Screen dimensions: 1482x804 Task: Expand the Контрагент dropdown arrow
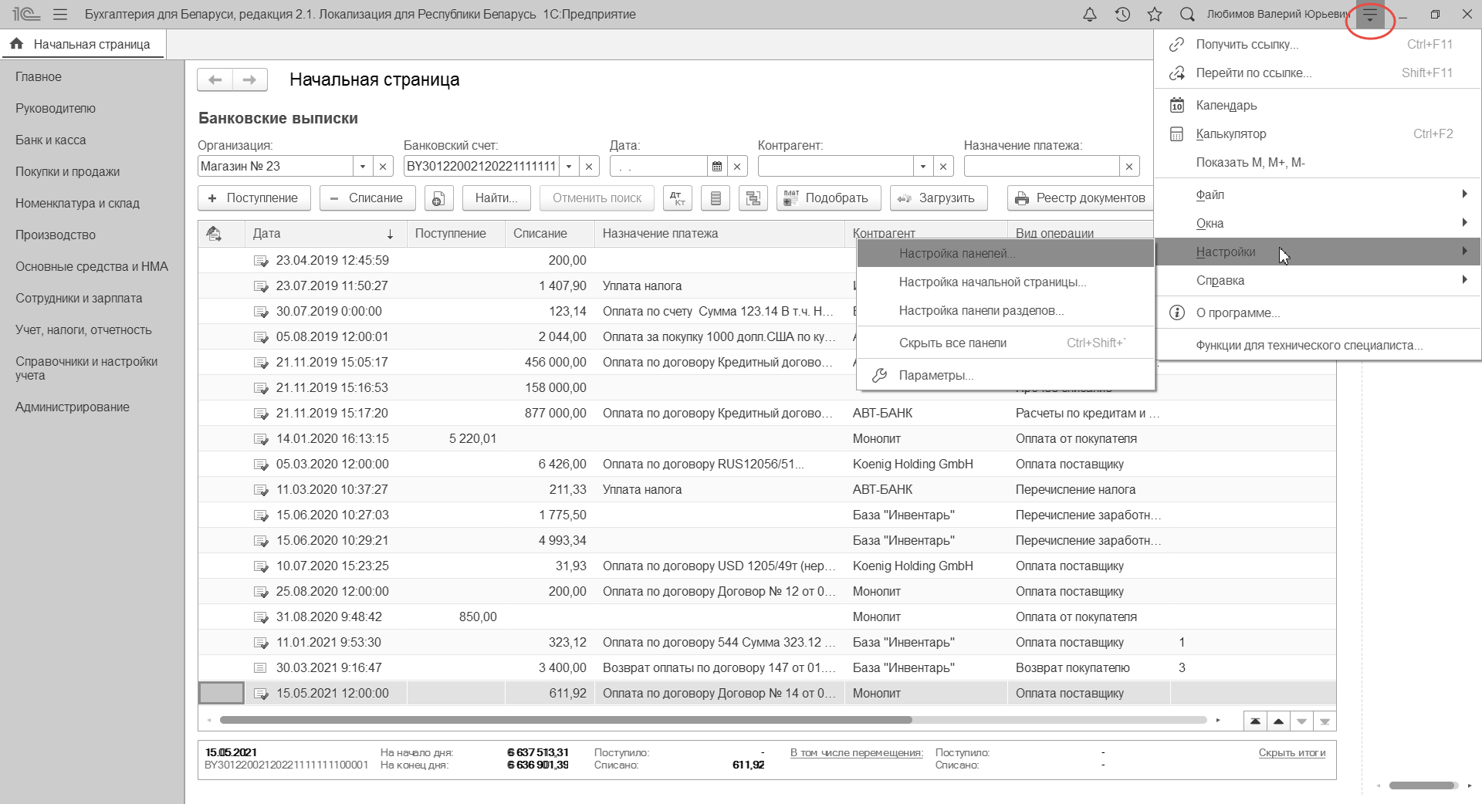pos(923,167)
